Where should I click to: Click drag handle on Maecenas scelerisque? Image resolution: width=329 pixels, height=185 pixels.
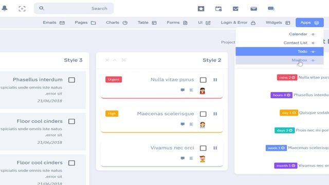[x=215, y=114]
